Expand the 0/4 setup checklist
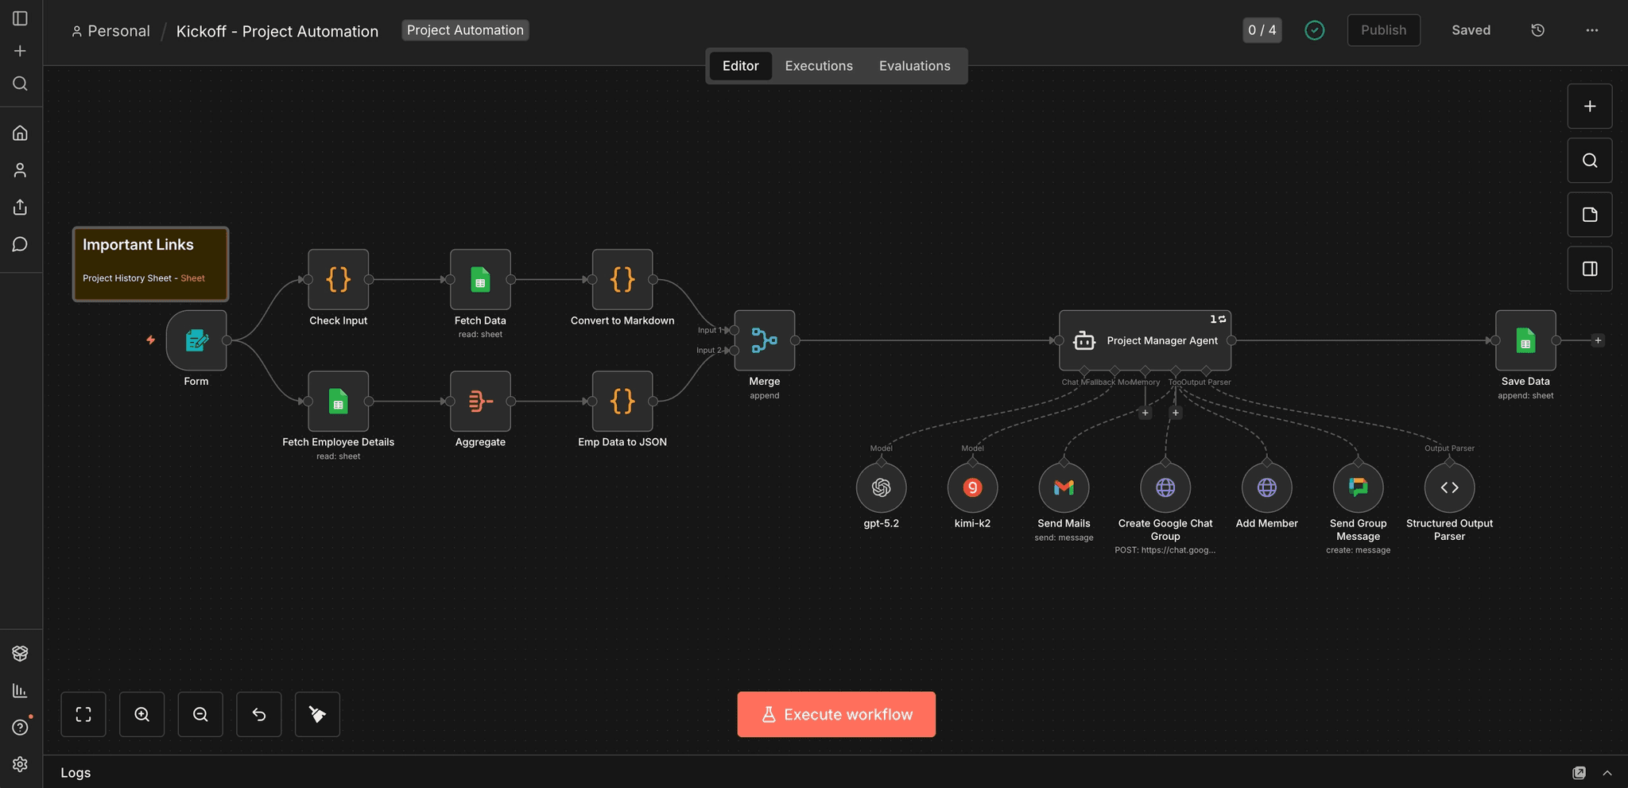The width and height of the screenshot is (1628, 788). pos(1261,29)
